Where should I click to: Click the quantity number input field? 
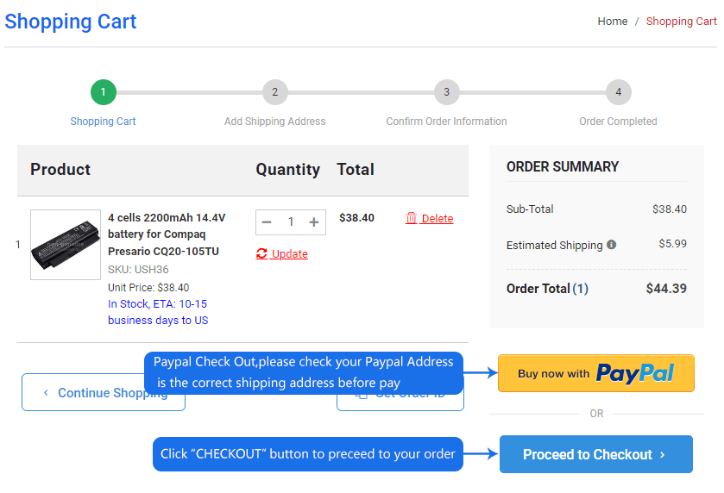[291, 222]
